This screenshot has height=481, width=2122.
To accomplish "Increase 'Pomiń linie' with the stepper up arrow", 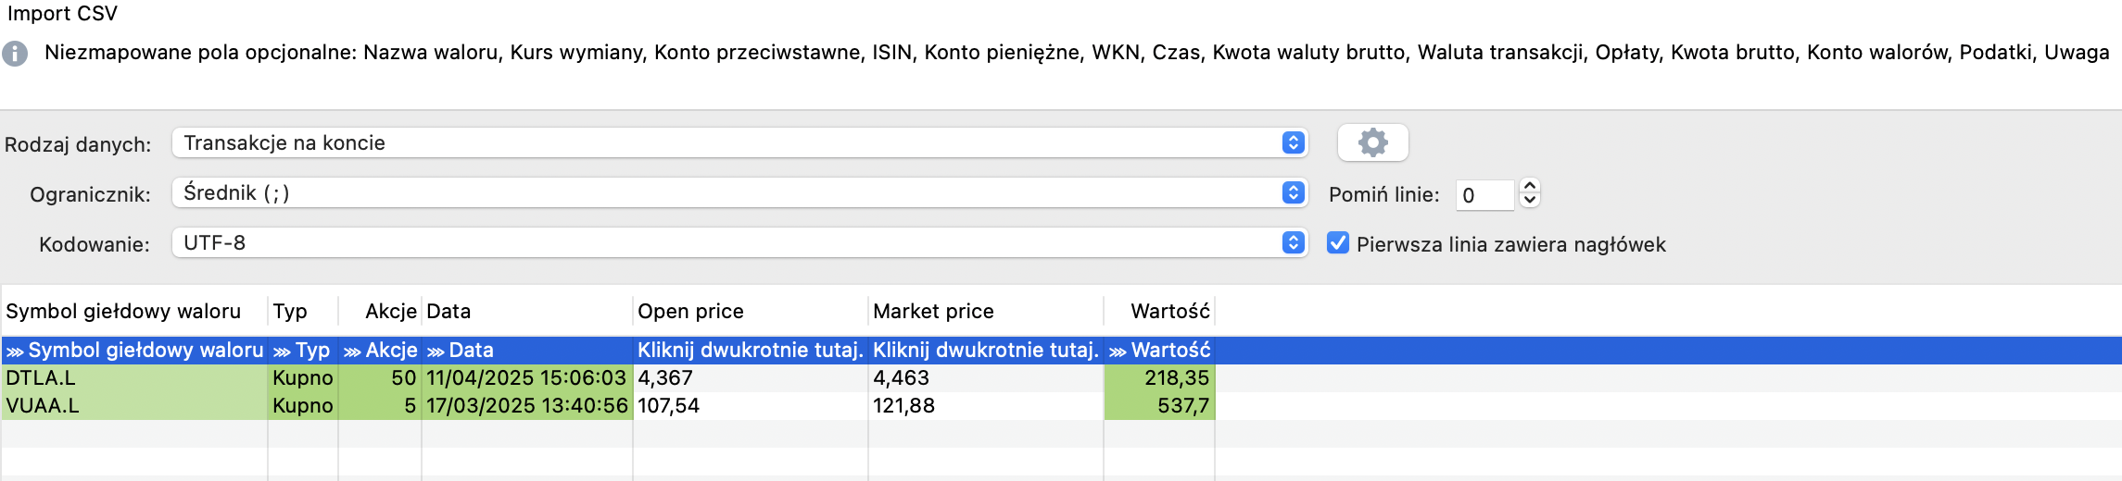I will click(1530, 187).
